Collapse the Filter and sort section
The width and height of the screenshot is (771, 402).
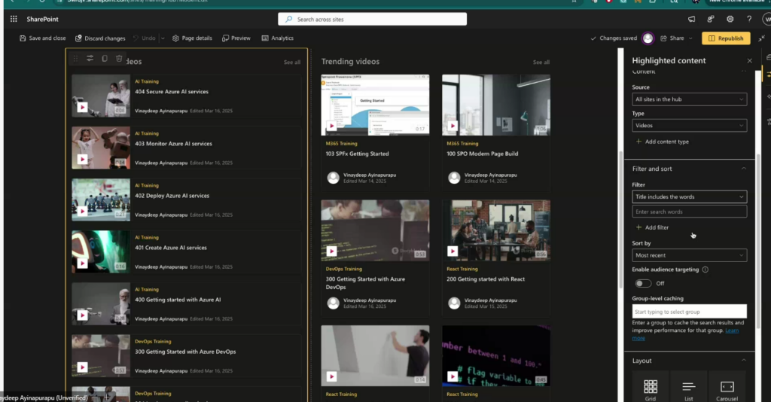pos(743,169)
